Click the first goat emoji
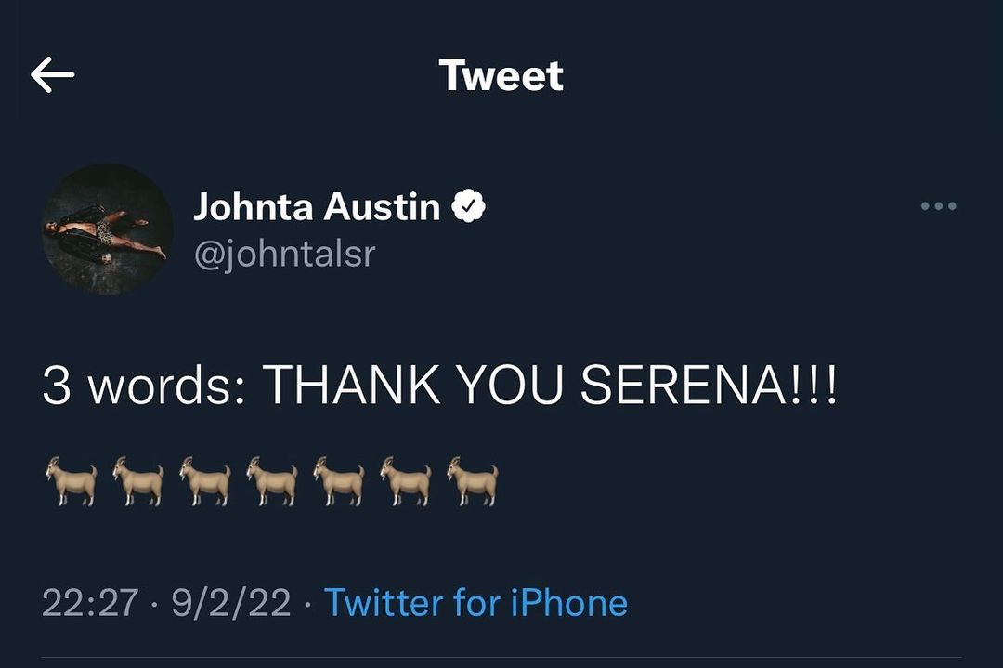Image resolution: width=1003 pixels, height=668 pixels. [x=72, y=480]
